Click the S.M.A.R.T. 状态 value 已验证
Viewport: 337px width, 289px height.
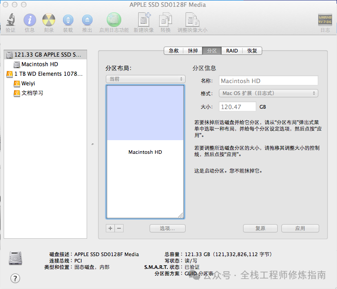pyautogui.click(x=192, y=267)
